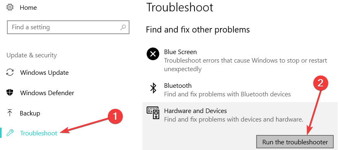Click the Windows Defender shield icon

click(x=10, y=93)
